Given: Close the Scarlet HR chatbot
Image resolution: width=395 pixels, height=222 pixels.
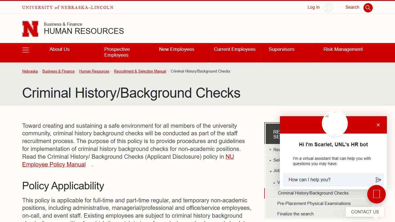Looking at the screenshot, I should click(378, 125).
